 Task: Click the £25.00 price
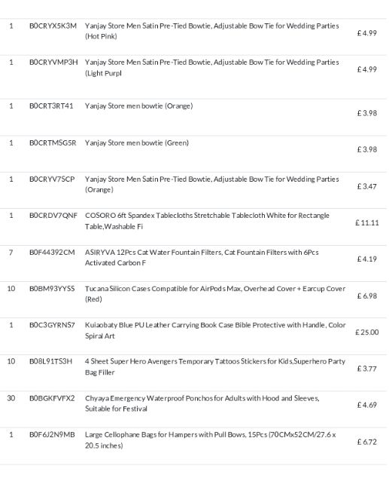point(367,332)
